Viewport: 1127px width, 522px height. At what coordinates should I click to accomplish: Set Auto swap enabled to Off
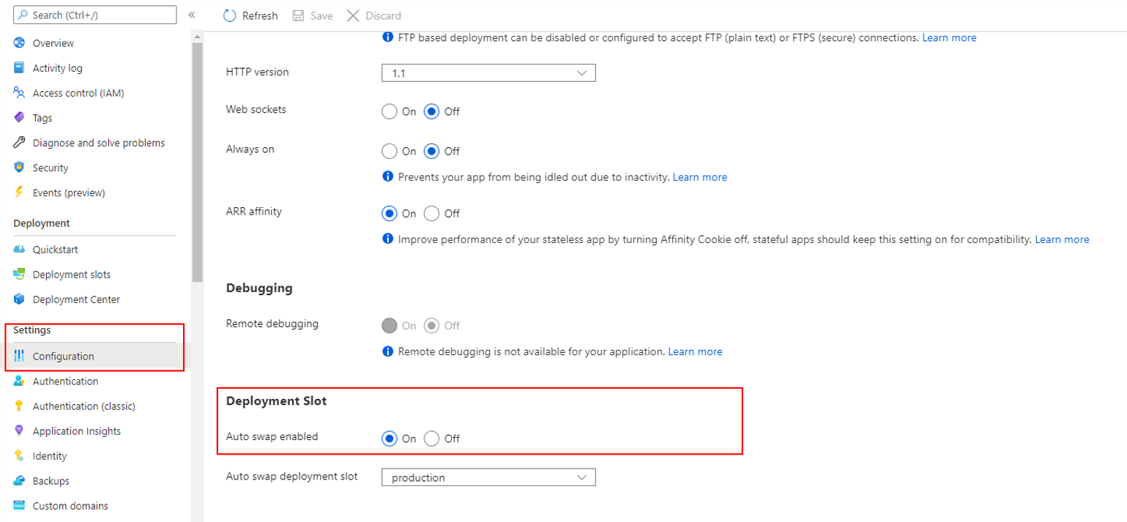tap(432, 439)
